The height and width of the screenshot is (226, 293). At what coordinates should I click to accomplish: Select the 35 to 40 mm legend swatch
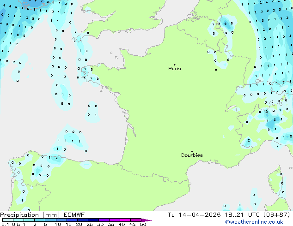pos(114,220)
